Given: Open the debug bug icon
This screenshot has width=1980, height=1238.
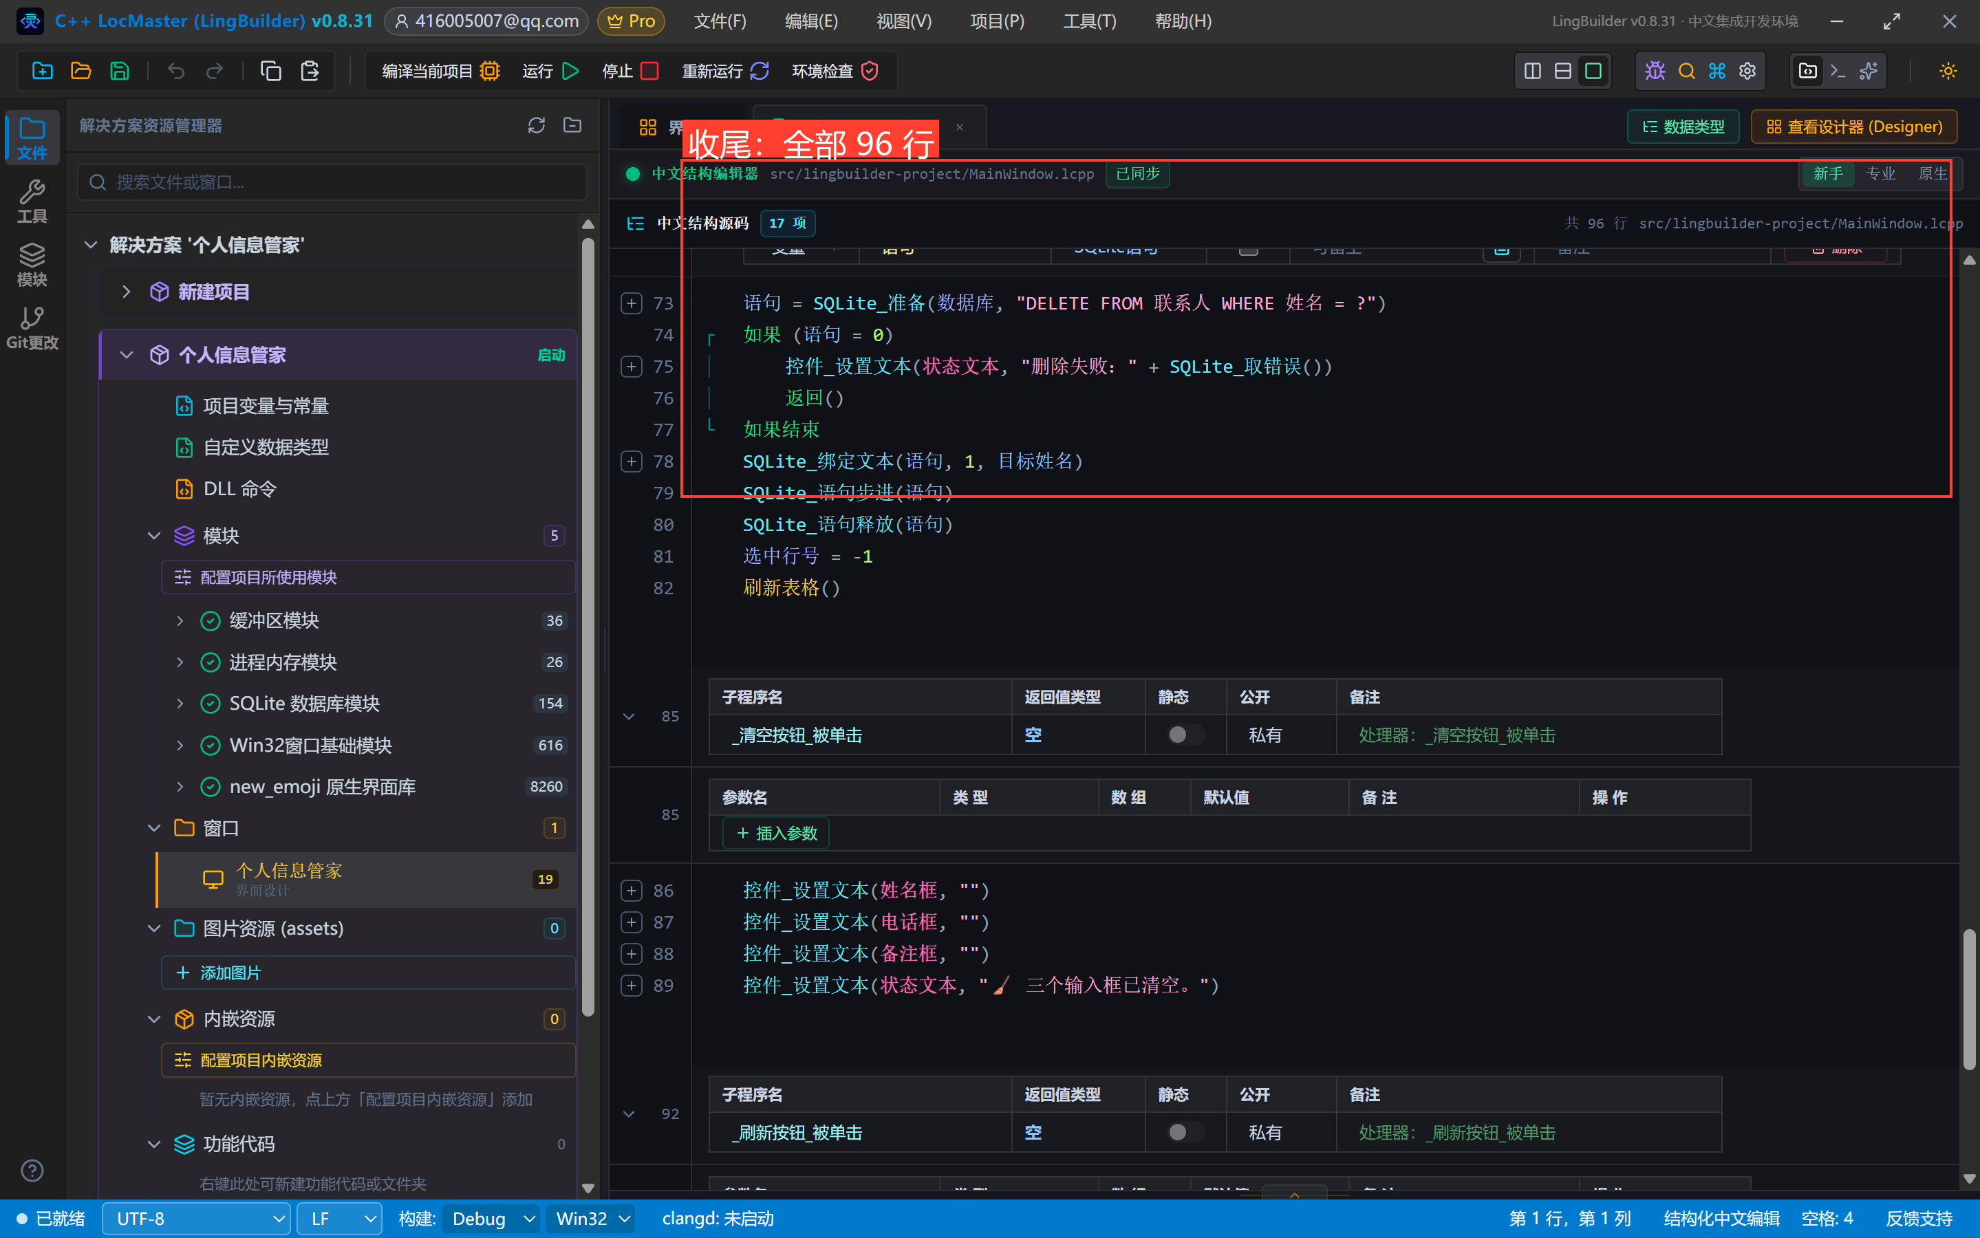Looking at the screenshot, I should [1655, 72].
